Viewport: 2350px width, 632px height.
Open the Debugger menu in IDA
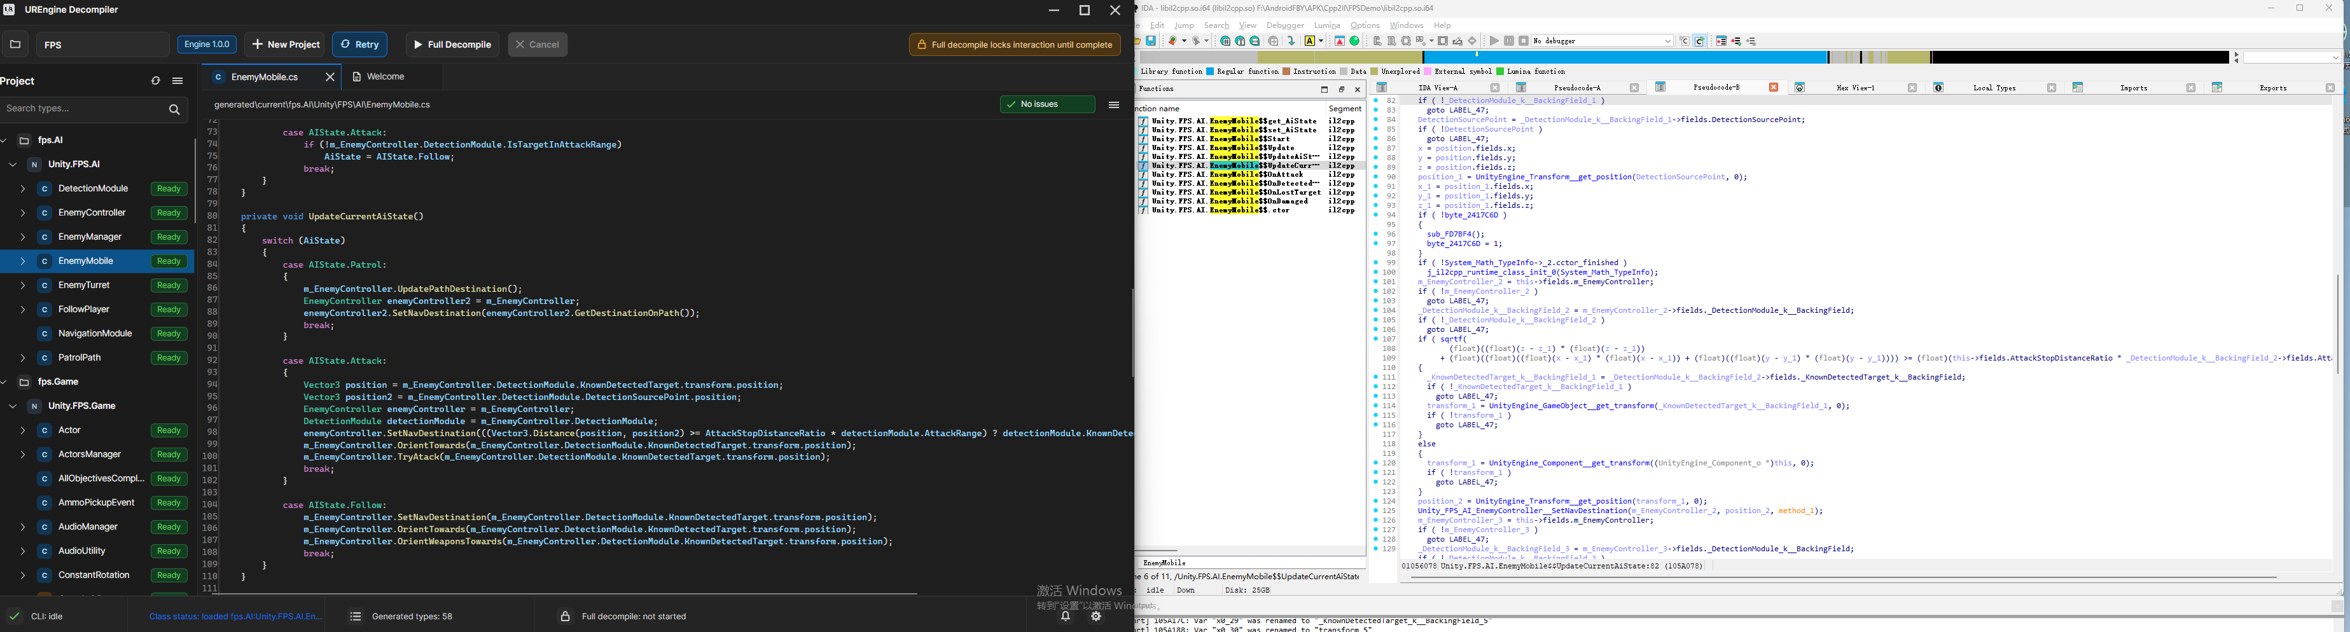pos(1284,25)
